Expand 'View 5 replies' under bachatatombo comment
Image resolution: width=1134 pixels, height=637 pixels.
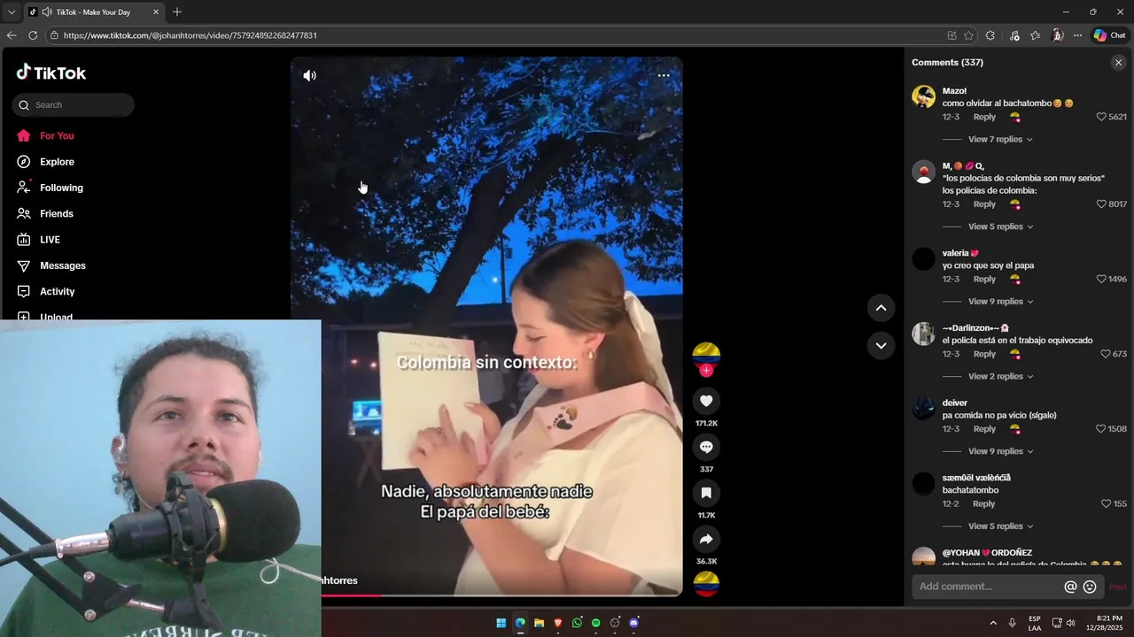point(1000,526)
